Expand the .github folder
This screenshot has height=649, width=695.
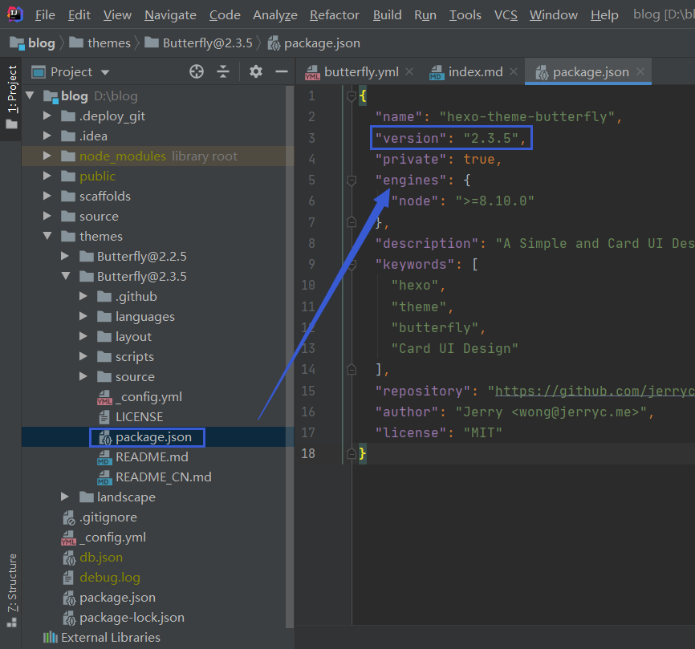point(83,296)
